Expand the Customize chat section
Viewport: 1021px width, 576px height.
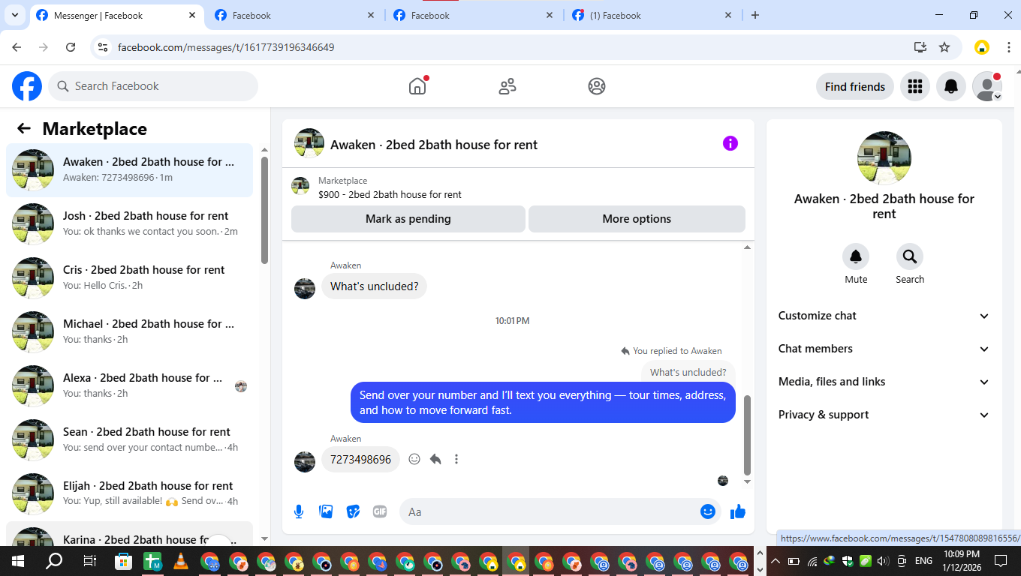click(x=884, y=316)
